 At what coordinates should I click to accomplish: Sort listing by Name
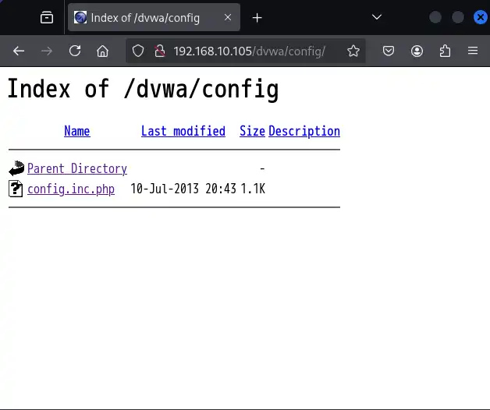coord(77,131)
